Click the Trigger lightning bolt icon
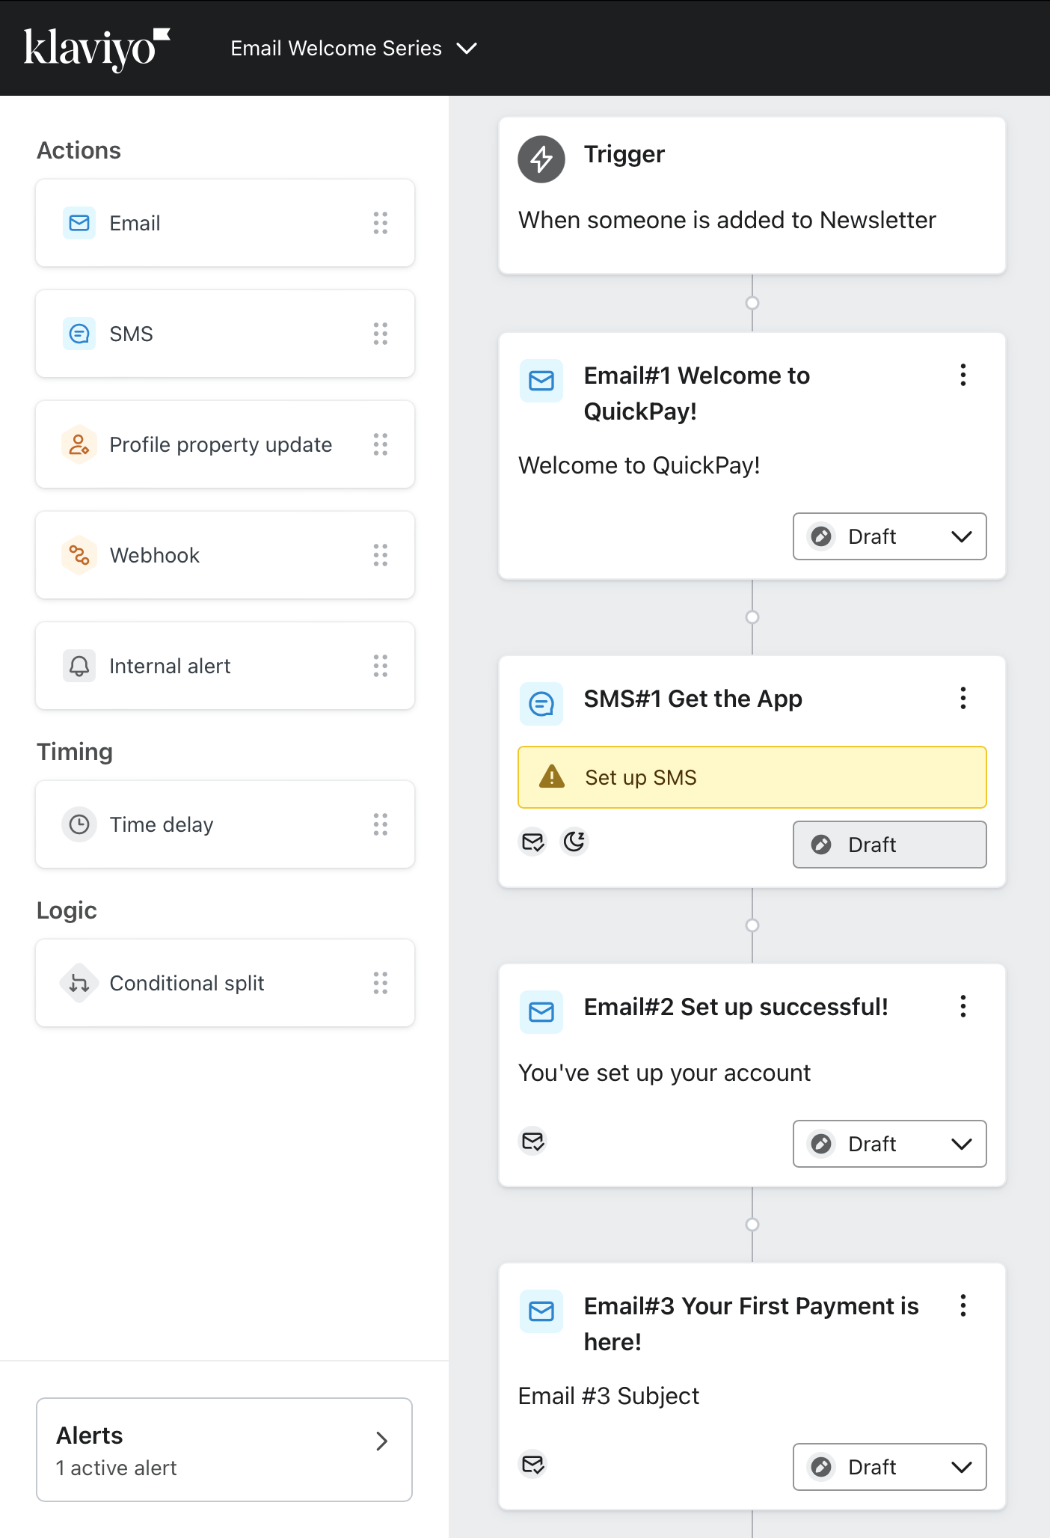This screenshot has height=1538, width=1050. (541, 159)
